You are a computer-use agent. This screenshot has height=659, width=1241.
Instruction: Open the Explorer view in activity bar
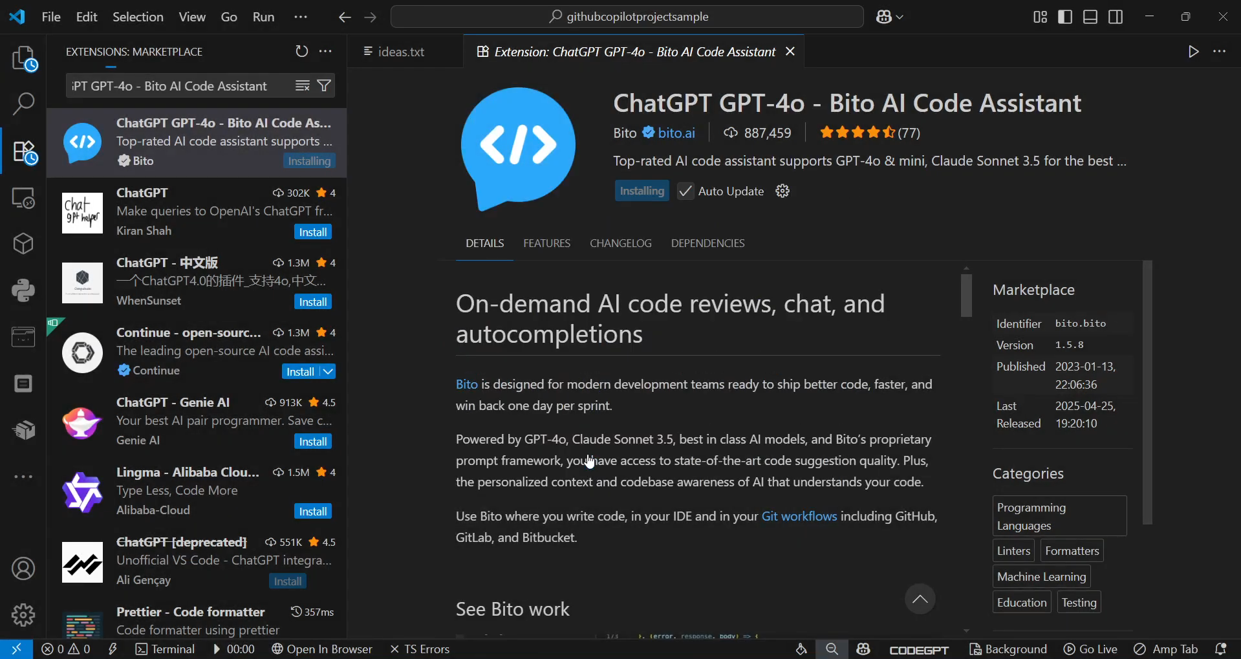[24, 59]
